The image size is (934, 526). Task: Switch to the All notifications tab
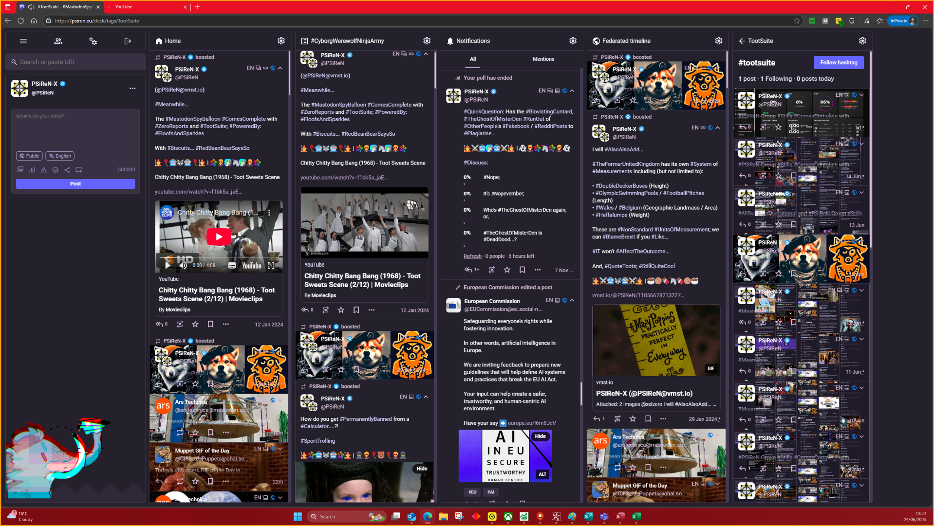473,59
